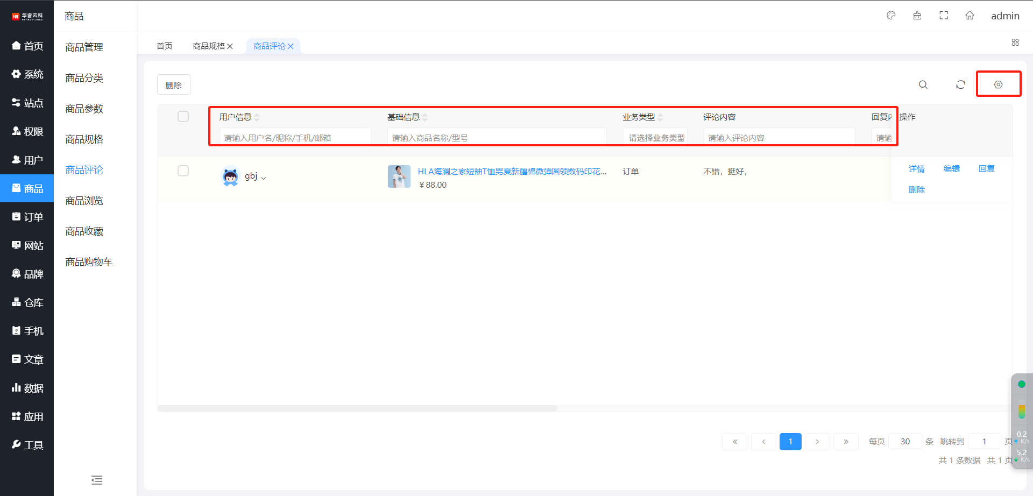Image resolution: width=1033 pixels, height=496 pixels.
Task: Click the horizontal table scrollbar
Action: coord(357,408)
